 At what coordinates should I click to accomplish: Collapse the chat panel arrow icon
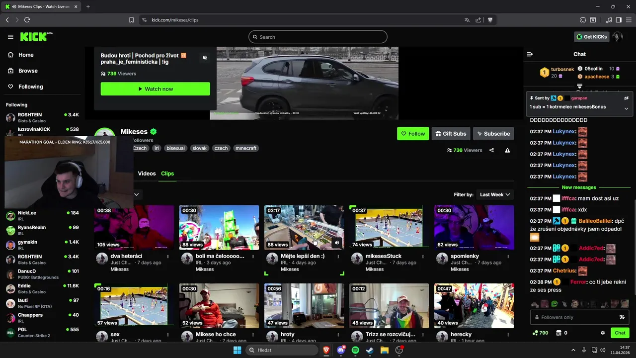530,54
